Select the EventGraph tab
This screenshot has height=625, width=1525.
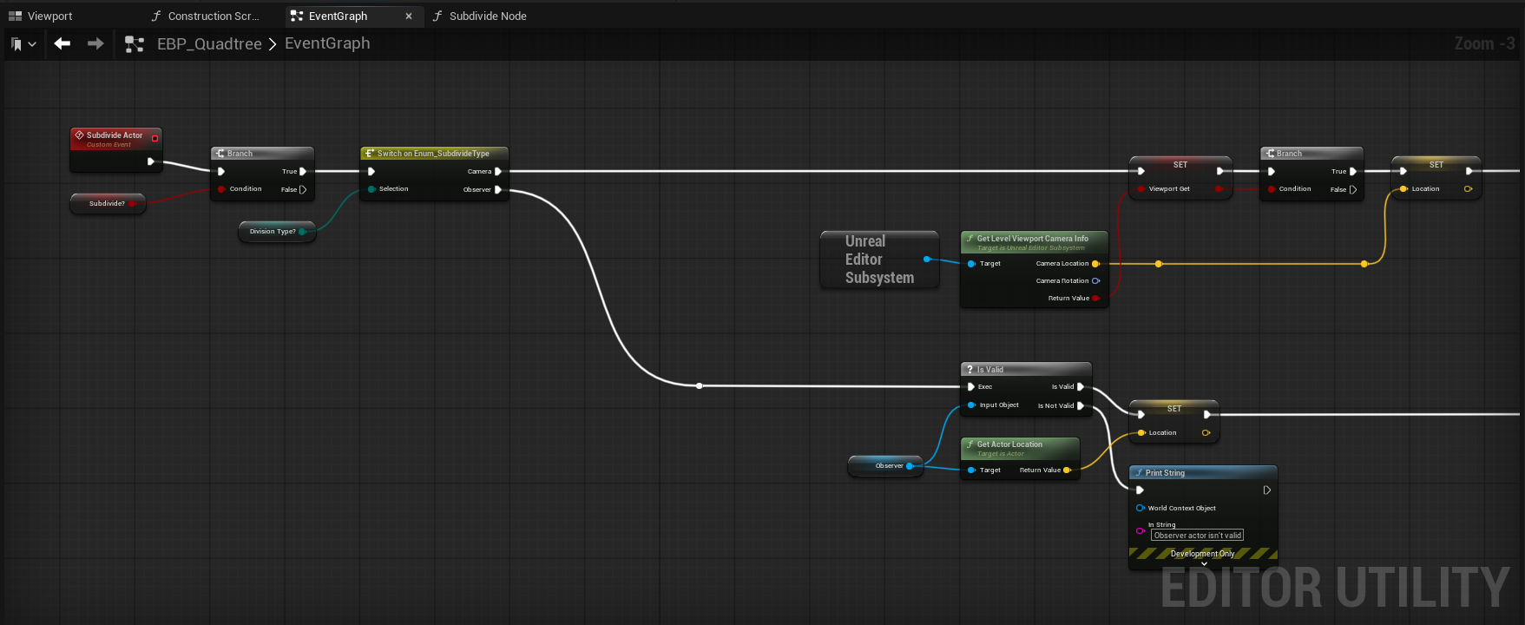point(339,16)
